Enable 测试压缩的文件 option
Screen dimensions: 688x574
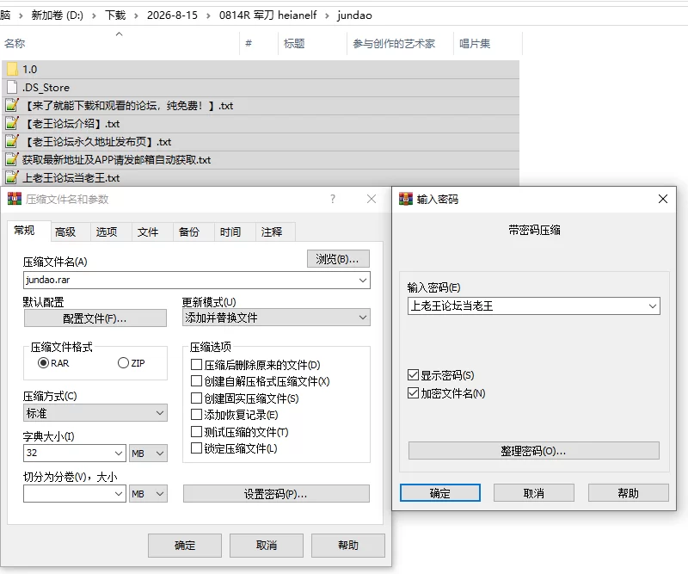click(197, 432)
